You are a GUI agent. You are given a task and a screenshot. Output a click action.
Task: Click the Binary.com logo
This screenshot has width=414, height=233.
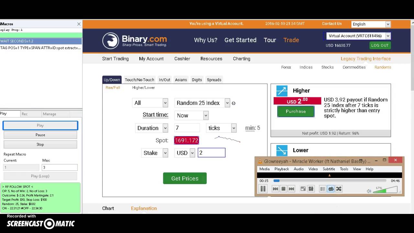(135, 40)
